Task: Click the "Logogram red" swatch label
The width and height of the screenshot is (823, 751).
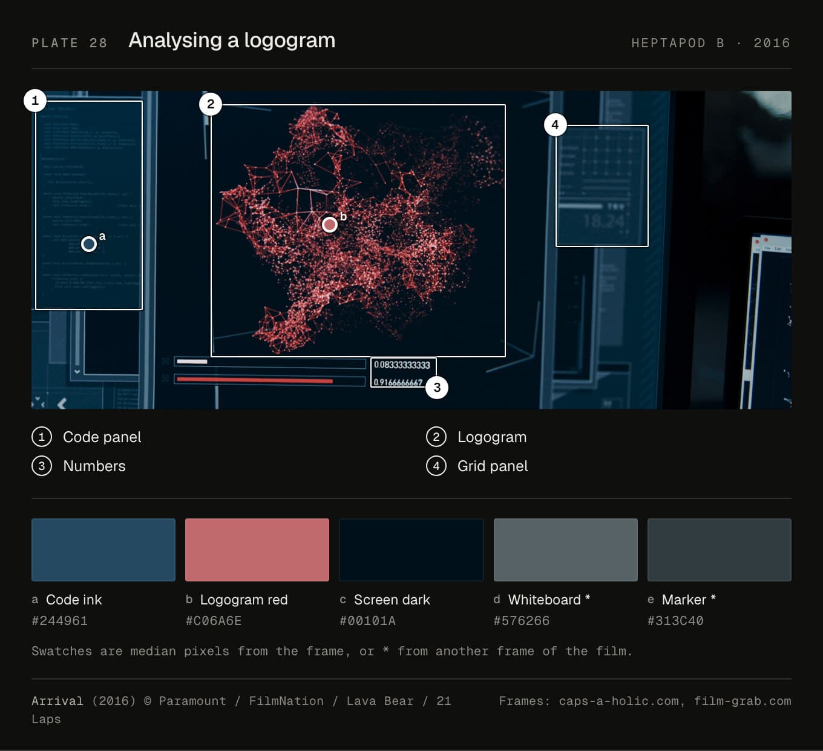Action: click(244, 600)
